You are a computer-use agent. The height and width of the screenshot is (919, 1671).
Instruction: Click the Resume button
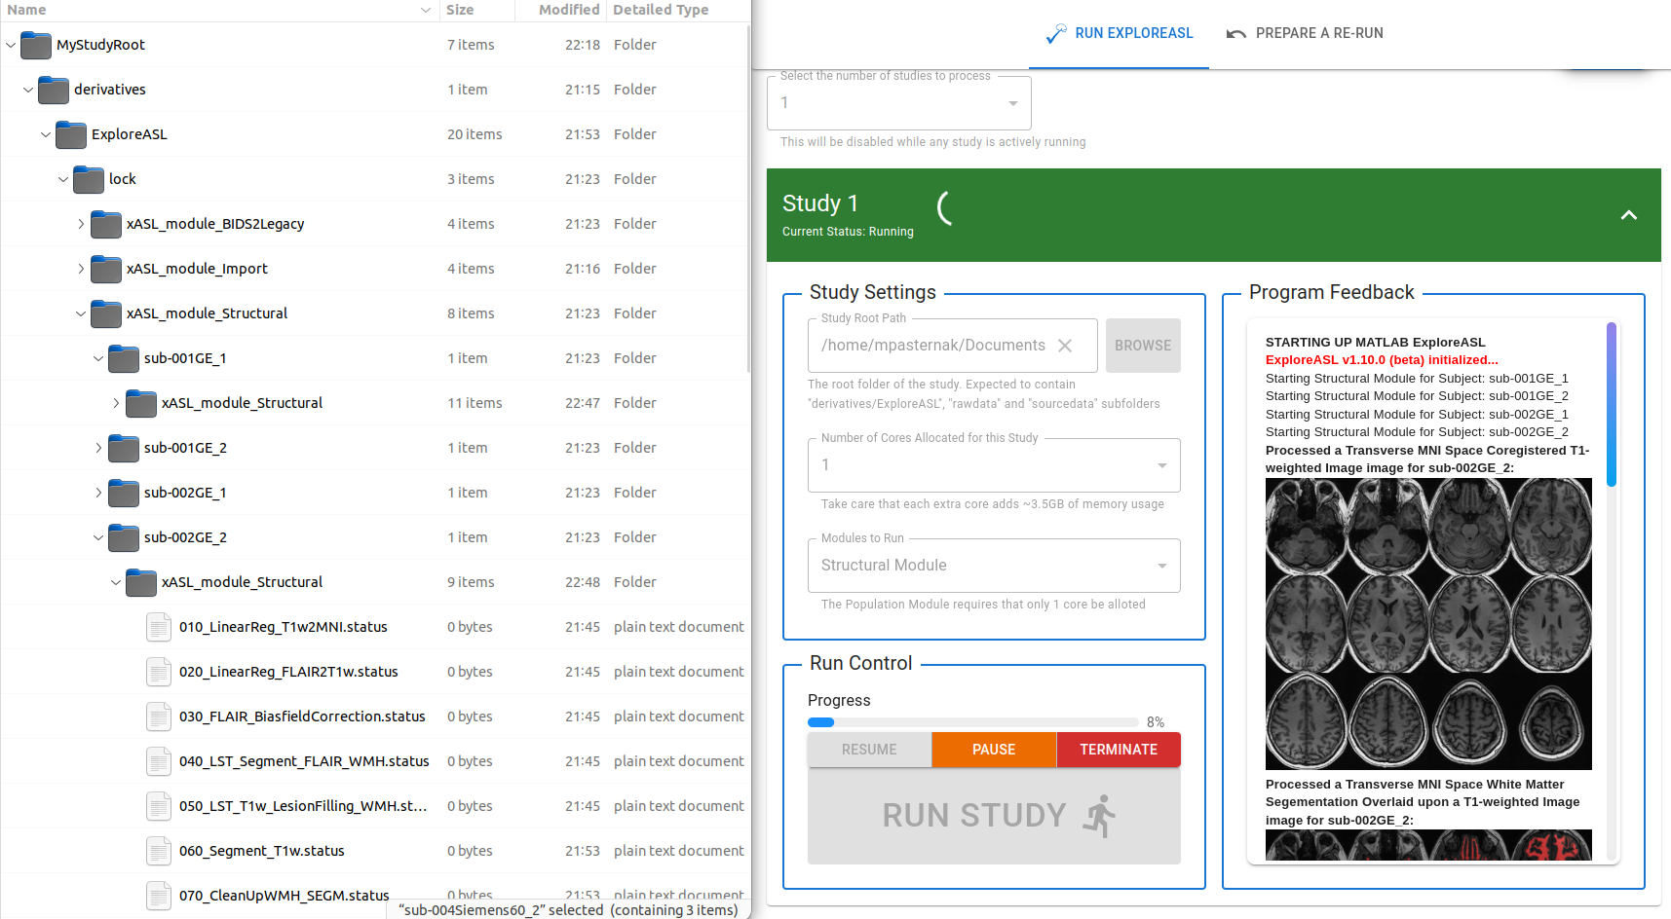pyautogui.click(x=869, y=750)
